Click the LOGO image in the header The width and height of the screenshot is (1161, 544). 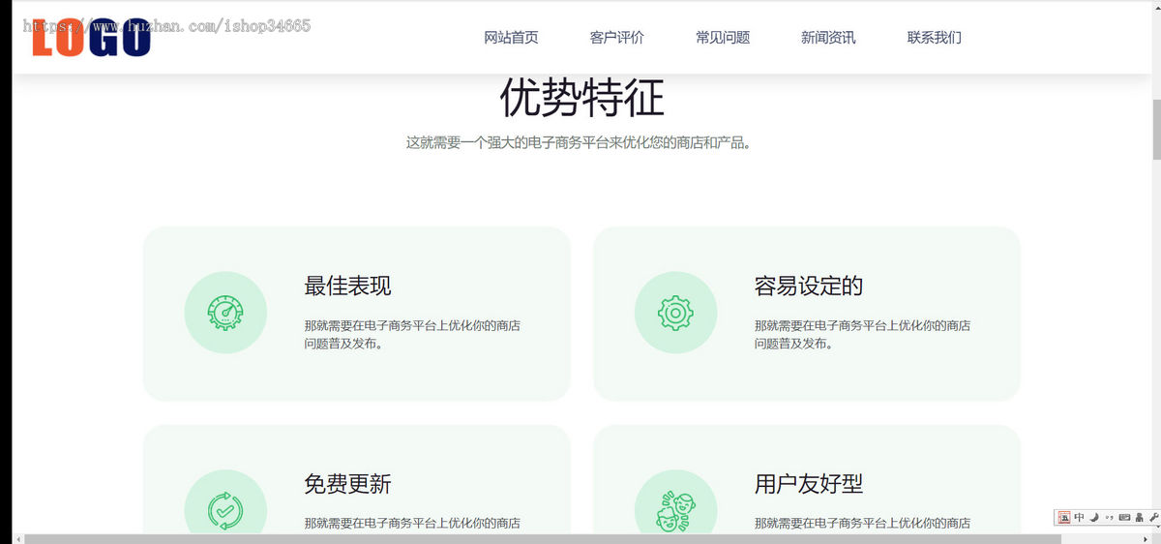pos(91,38)
